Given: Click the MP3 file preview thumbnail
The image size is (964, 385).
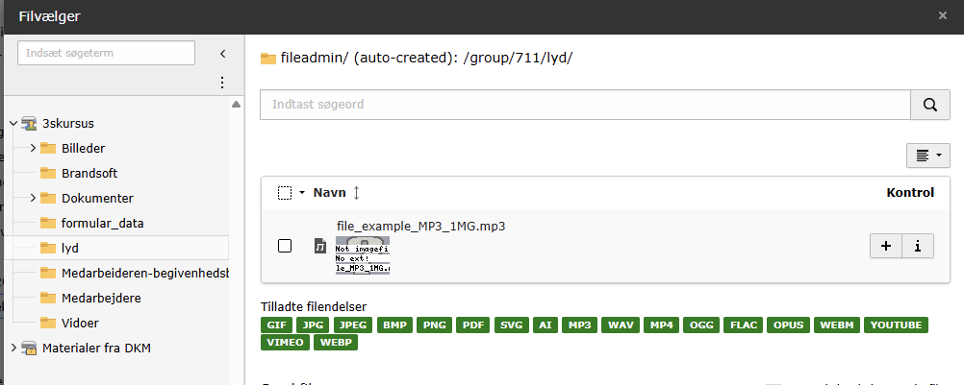Looking at the screenshot, I should 363,254.
